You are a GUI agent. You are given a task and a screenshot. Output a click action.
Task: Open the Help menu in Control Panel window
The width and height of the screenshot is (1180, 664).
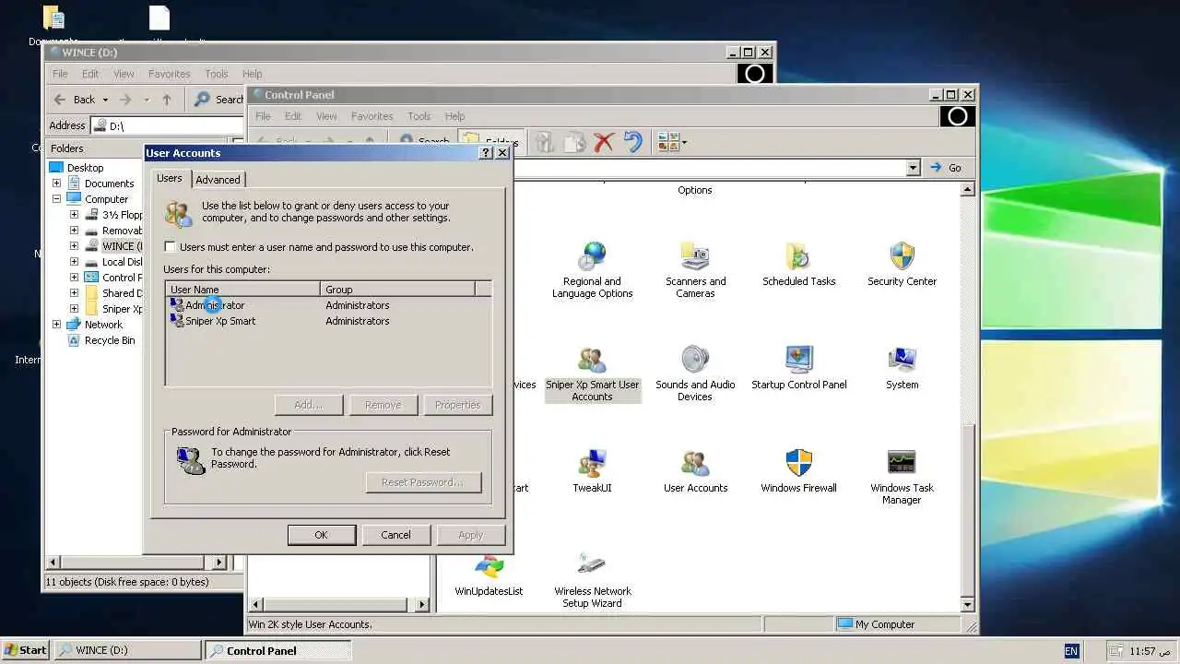tap(454, 116)
